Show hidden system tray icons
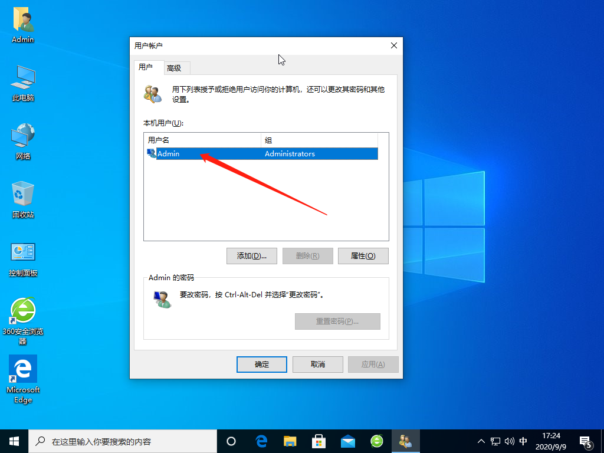Screen dimensions: 604x453 481,441
